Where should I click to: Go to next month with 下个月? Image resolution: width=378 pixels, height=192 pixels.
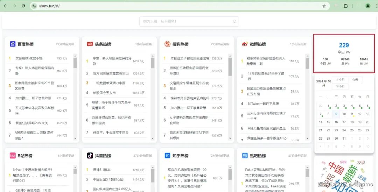pyautogui.click(x=340, y=86)
